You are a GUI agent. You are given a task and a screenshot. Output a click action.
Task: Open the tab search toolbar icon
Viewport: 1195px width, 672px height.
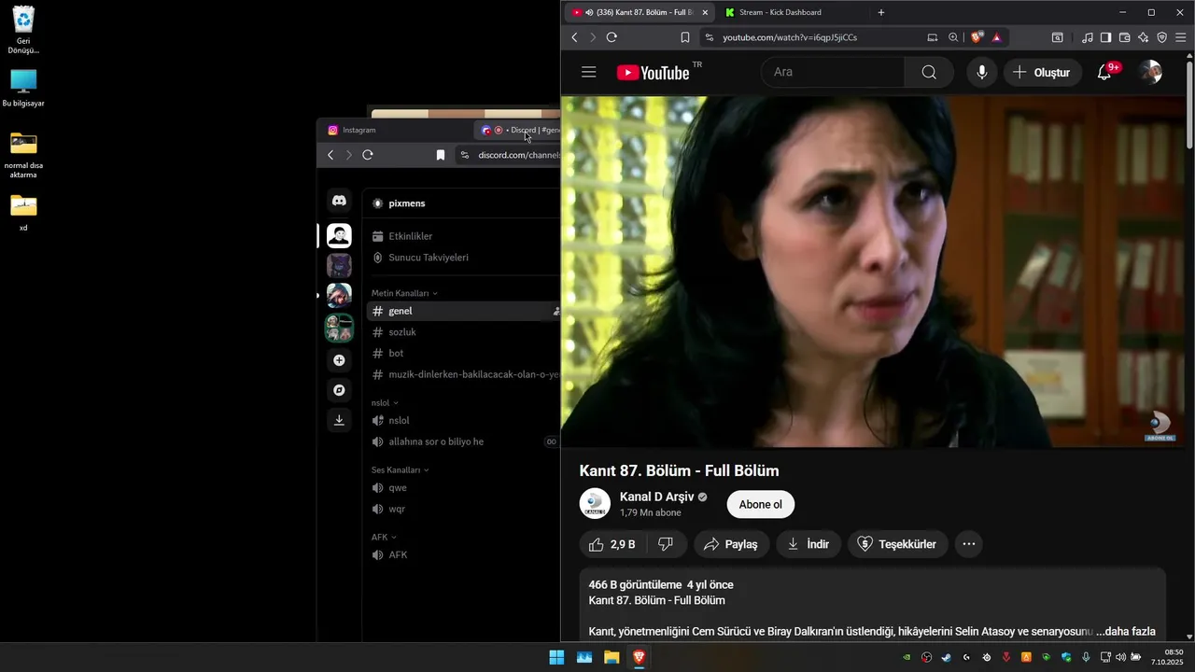[x=1057, y=37]
